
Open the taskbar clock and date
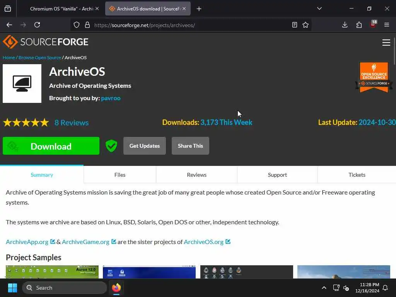pyautogui.click(x=367, y=288)
